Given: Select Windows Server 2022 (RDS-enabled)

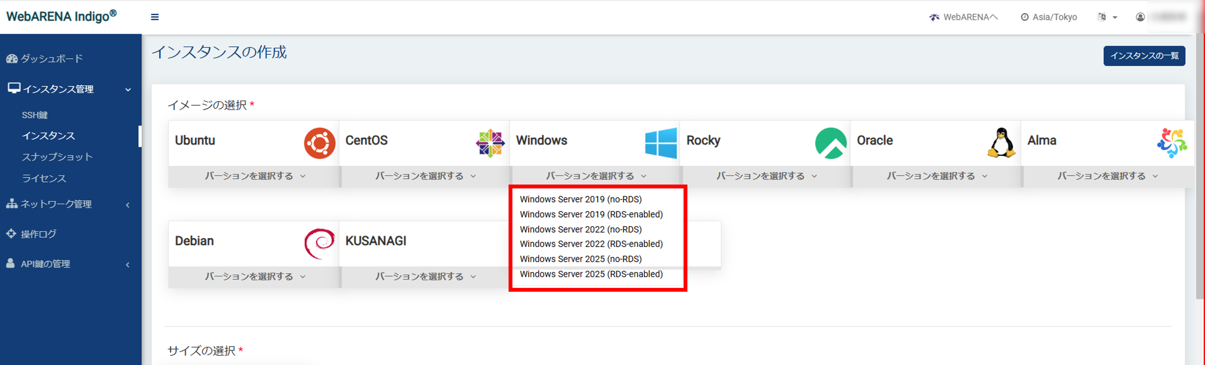Looking at the screenshot, I should [591, 244].
